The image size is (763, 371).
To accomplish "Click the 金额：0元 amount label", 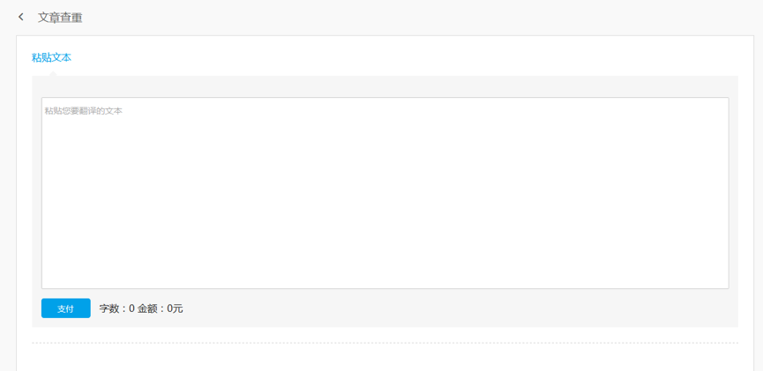I will [161, 308].
